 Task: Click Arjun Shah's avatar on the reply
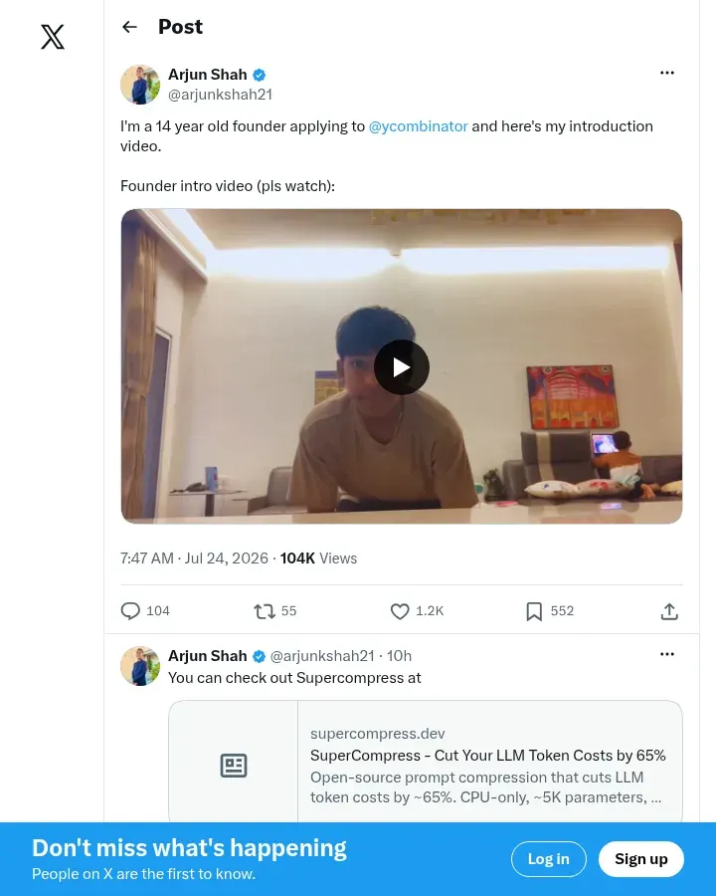pyautogui.click(x=140, y=666)
